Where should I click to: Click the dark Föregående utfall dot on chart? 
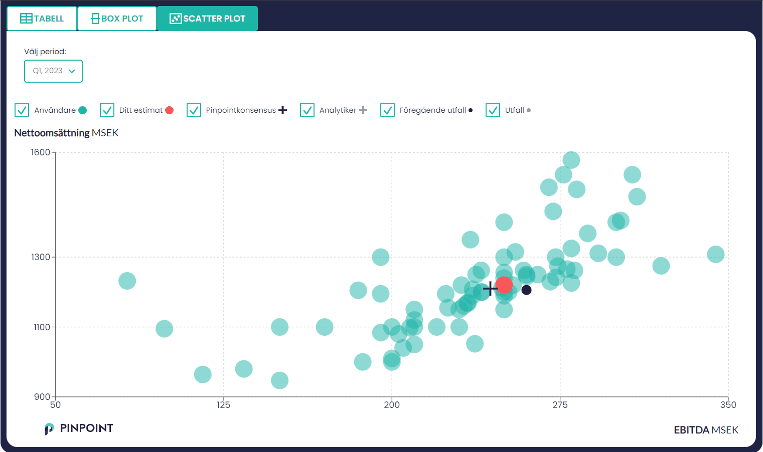pos(526,290)
